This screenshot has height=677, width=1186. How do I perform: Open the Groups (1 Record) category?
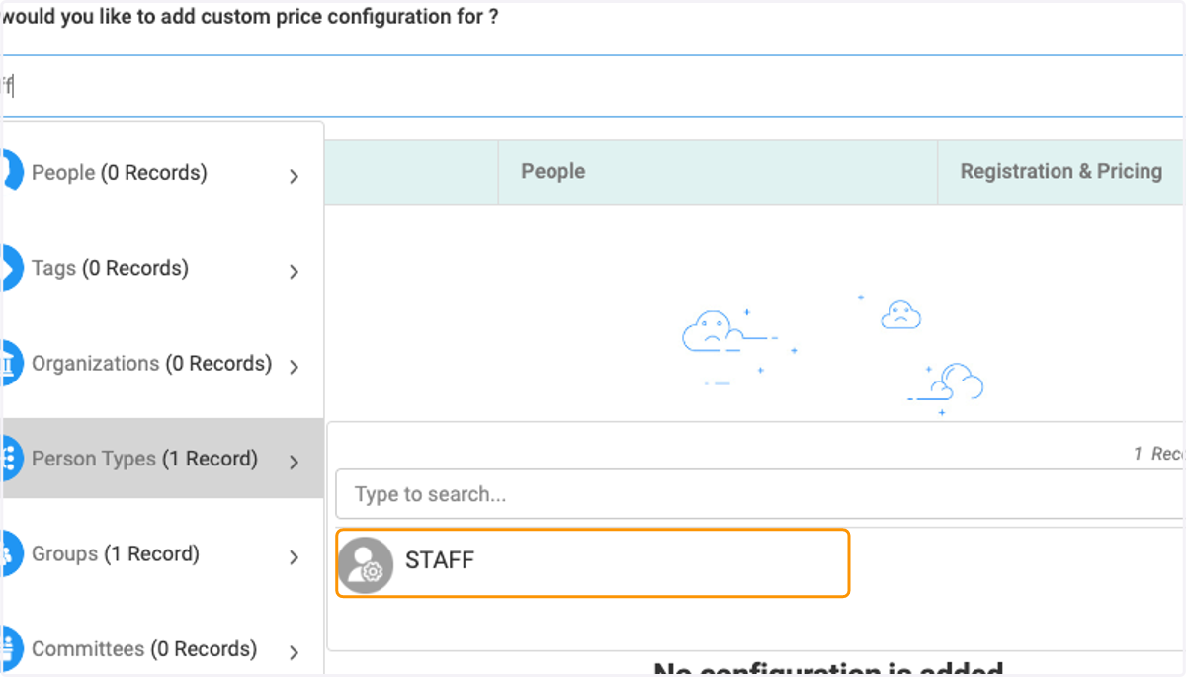163,553
